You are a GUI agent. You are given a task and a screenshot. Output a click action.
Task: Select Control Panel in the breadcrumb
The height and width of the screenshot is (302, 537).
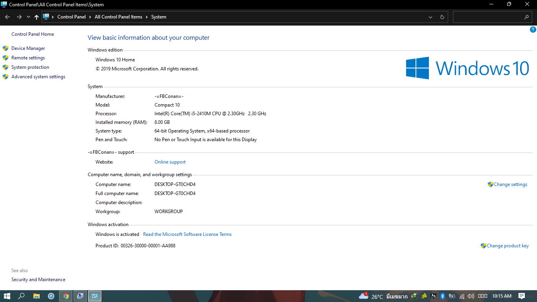click(x=72, y=17)
